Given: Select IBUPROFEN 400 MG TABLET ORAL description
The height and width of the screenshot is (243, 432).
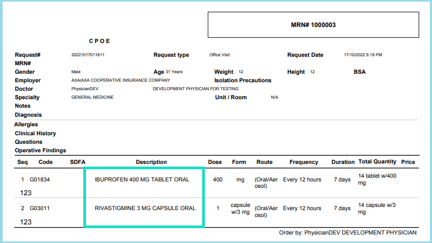Looking at the screenshot, I should pyautogui.click(x=142, y=180).
